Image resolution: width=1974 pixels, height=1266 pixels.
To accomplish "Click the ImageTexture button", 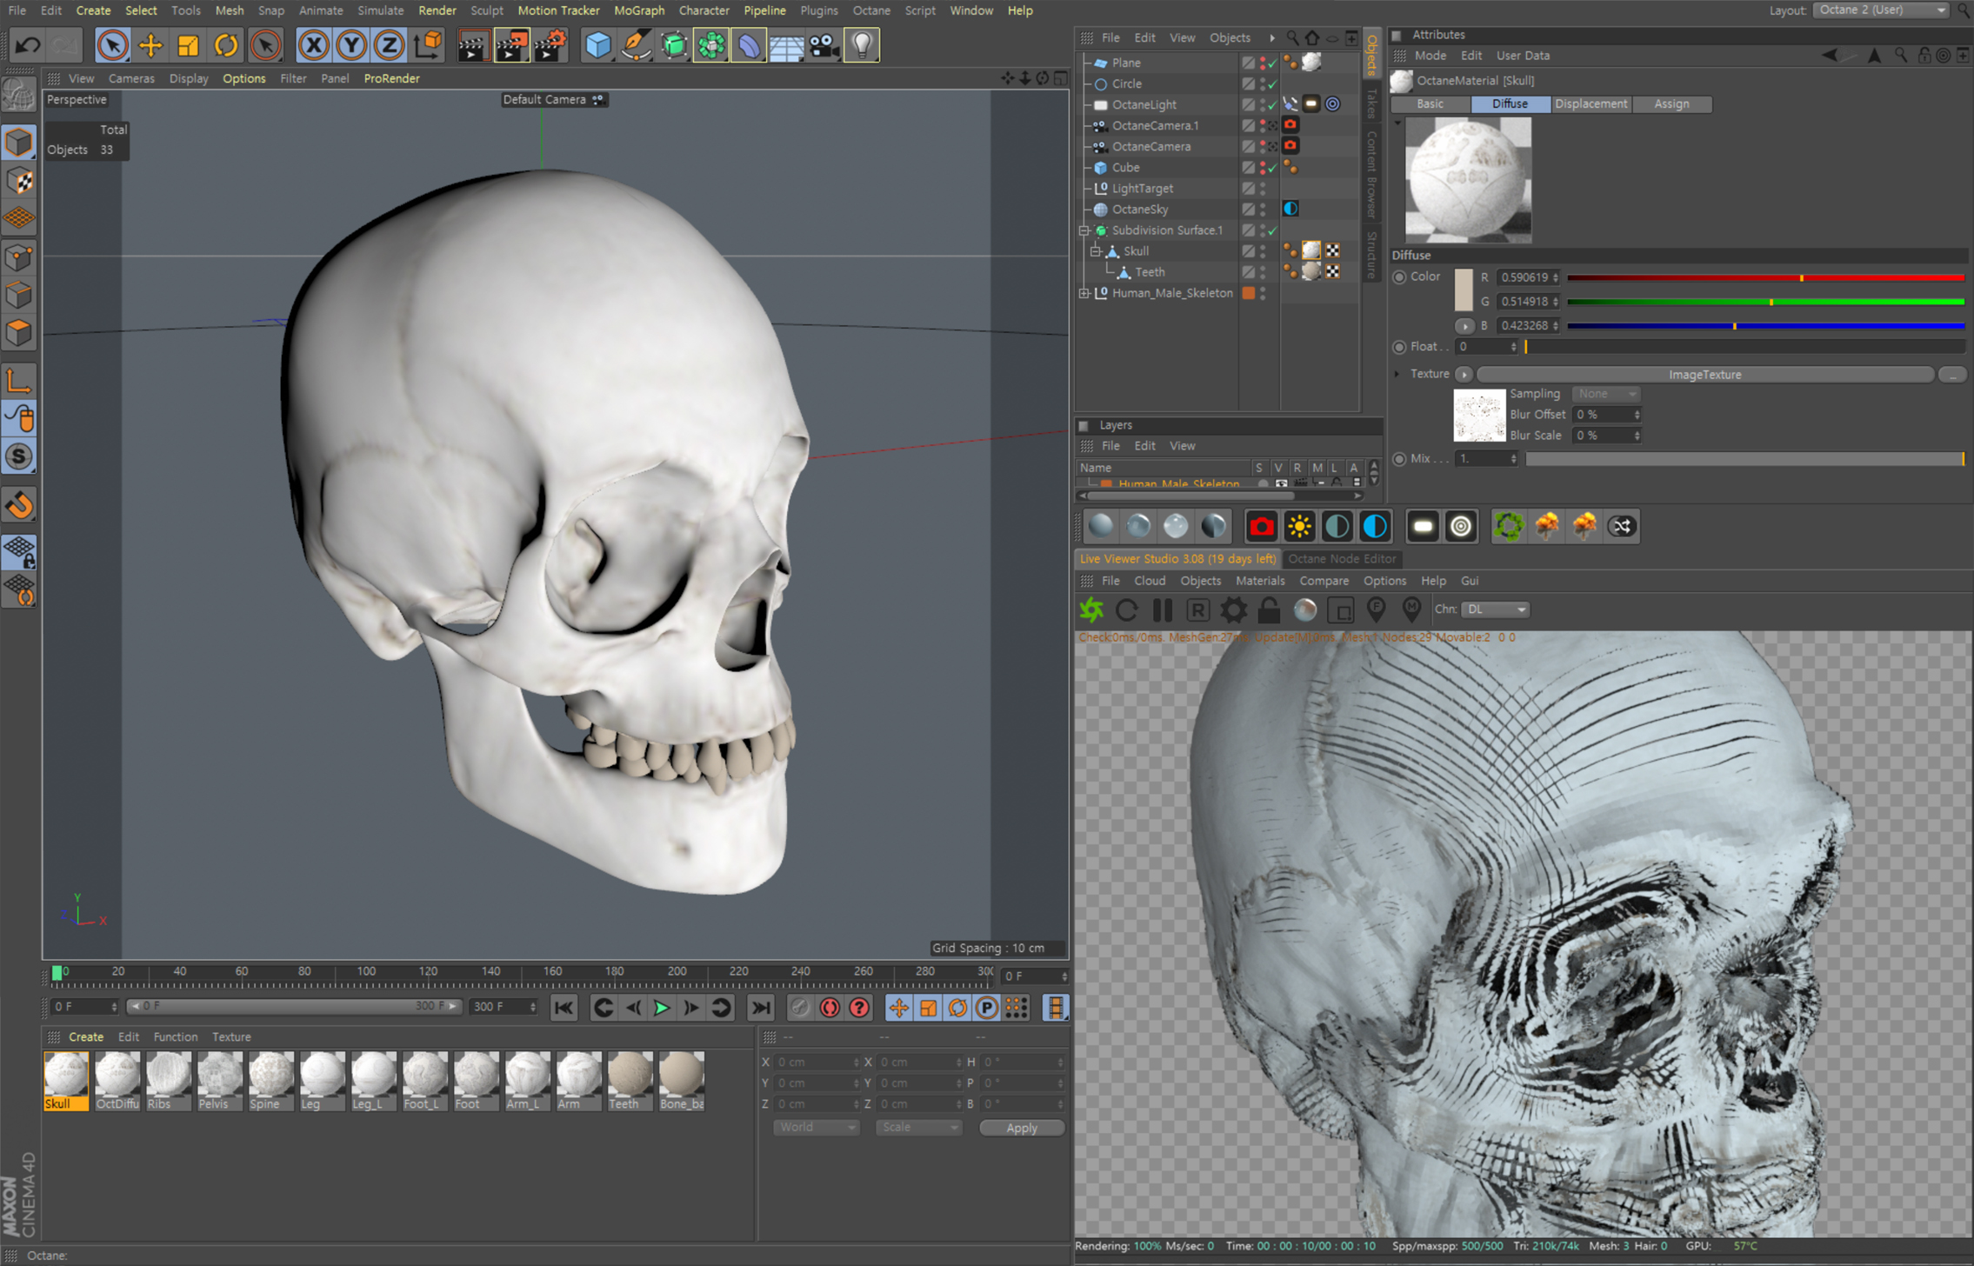I will coord(1704,375).
